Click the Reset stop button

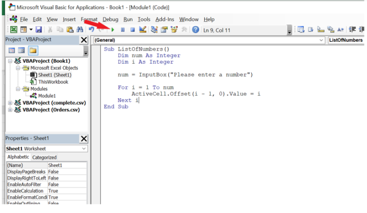pos(133,30)
